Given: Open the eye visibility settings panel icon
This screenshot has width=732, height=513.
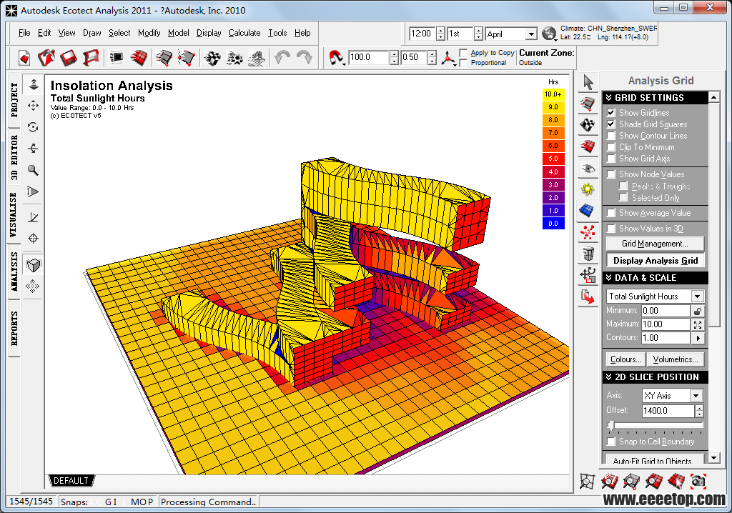Looking at the screenshot, I should [588, 168].
